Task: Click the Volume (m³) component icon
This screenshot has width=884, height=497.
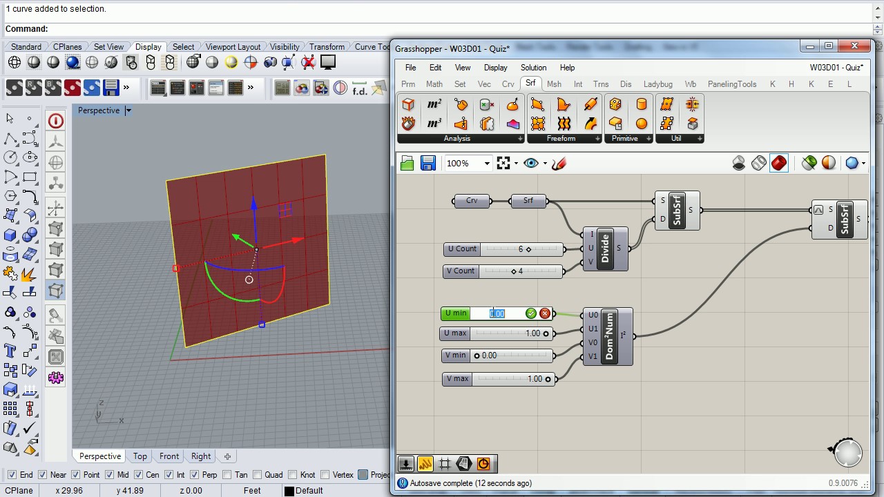Action: pyautogui.click(x=434, y=124)
